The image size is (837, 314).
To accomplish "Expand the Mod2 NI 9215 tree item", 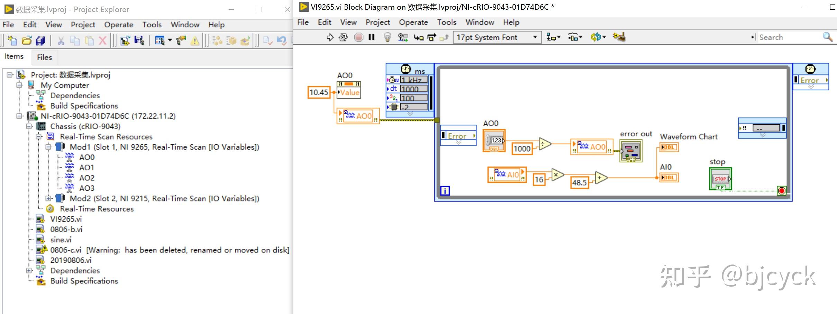I will point(48,198).
